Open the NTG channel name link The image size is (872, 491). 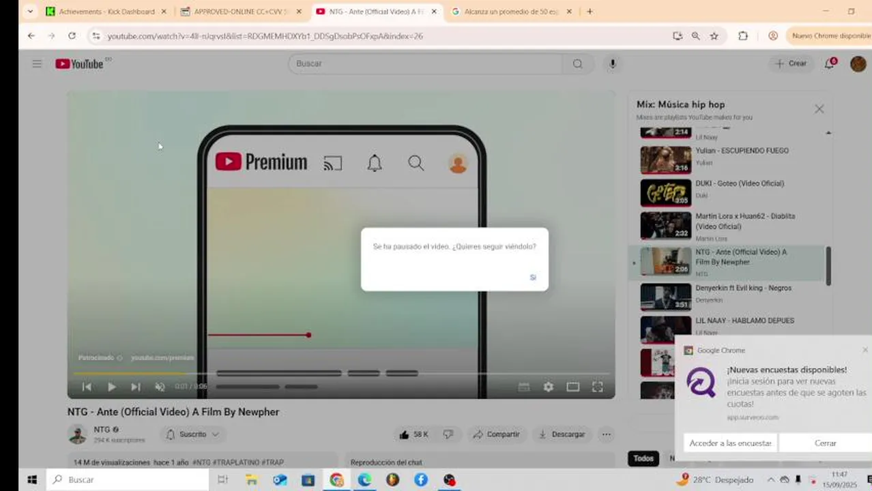point(102,430)
